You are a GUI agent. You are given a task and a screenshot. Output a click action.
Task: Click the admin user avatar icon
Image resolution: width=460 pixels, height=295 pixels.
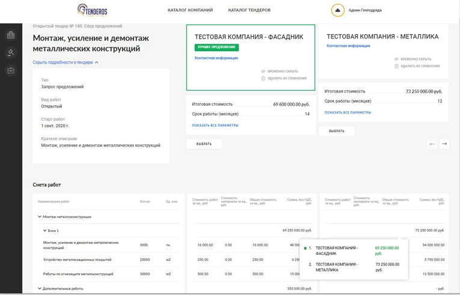coord(338,10)
